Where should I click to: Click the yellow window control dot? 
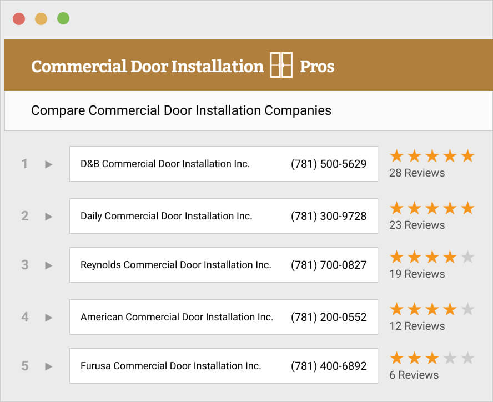pyautogui.click(x=41, y=18)
